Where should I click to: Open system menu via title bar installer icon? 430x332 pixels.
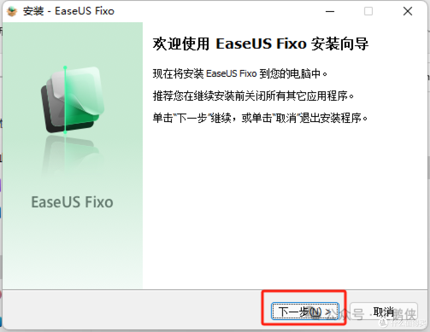[12, 11]
